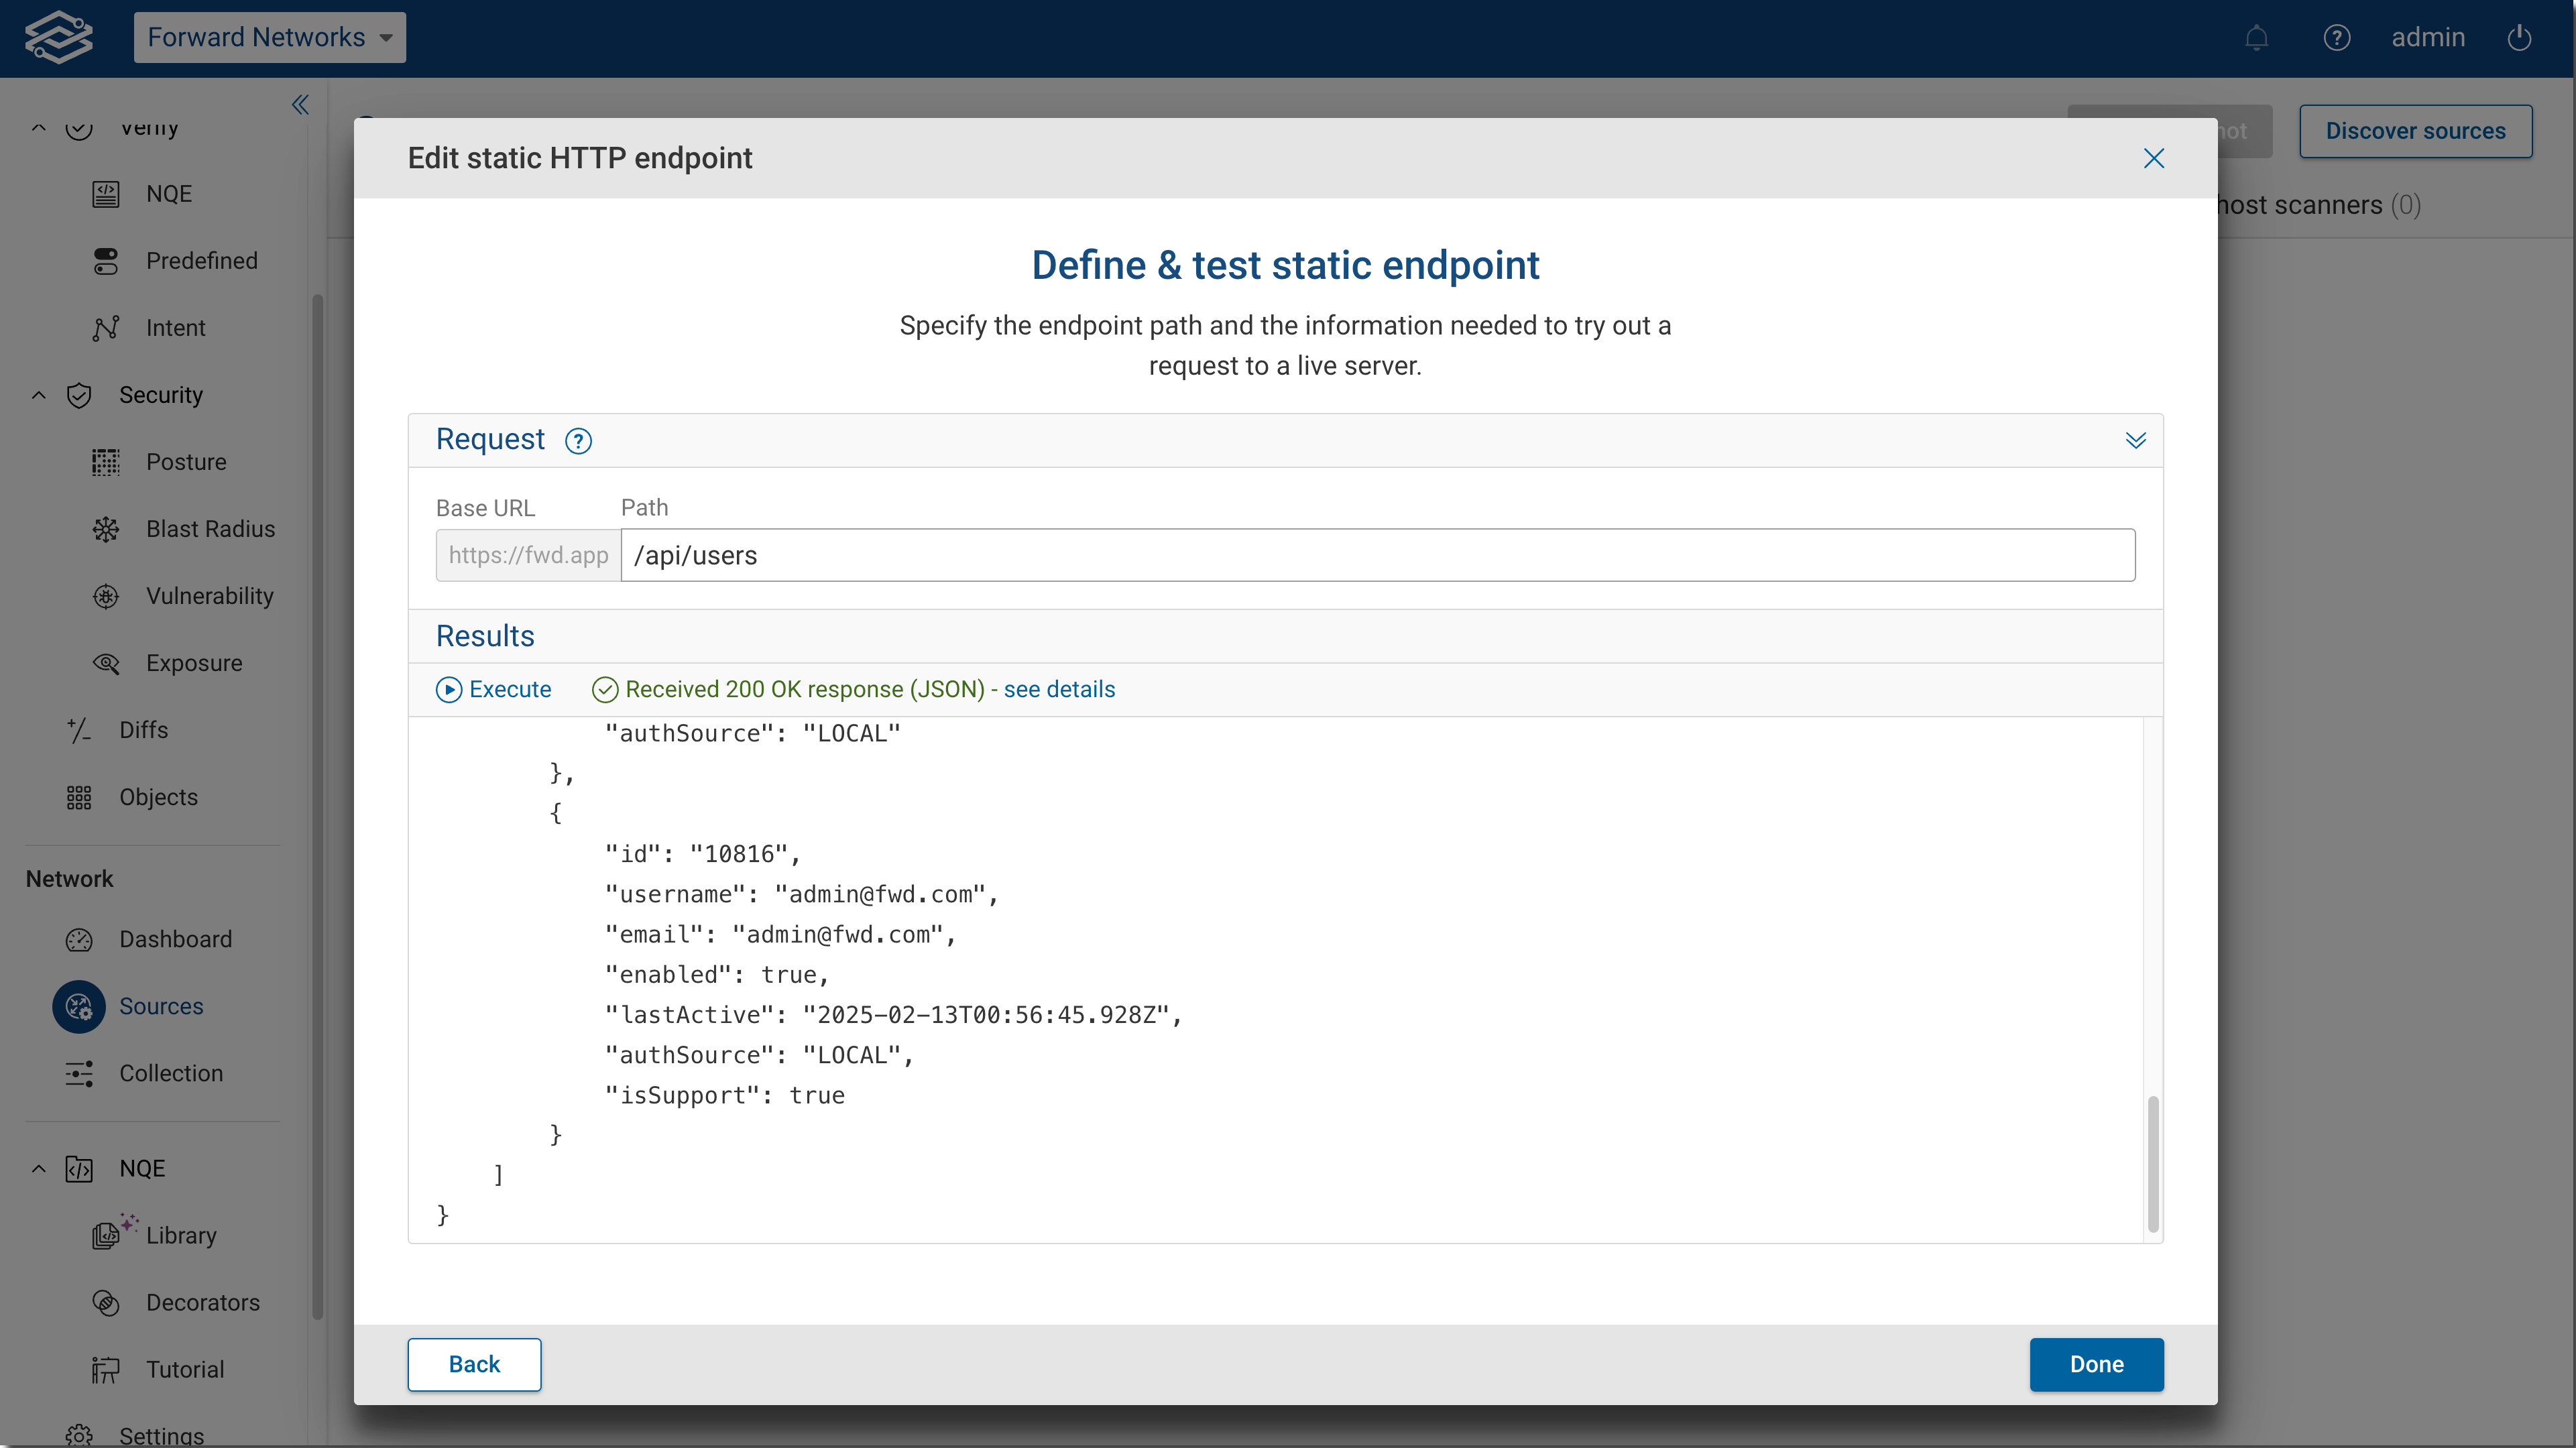Select the Exposure icon in sidebar

tap(106, 662)
